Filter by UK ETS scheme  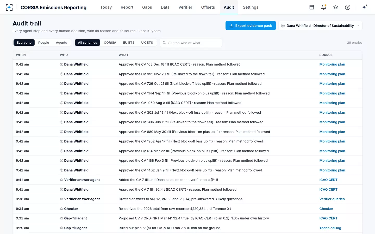click(x=147, y=43)
